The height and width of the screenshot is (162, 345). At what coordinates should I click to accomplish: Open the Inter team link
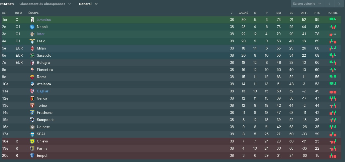click(41, 34)
